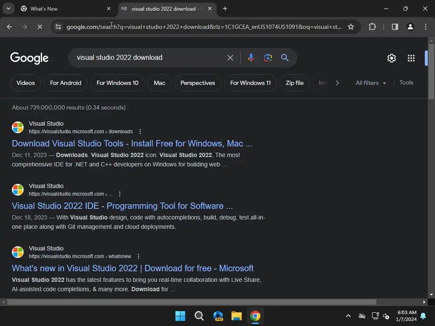Image resolution: width=435 pixels, height=326 pixels.
Task: Apply the For Windows 10 filter chip
Action: point(117,83)
